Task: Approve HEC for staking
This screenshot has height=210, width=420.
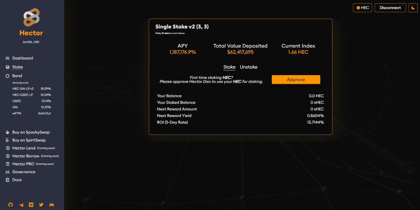Action: [296, 80]
